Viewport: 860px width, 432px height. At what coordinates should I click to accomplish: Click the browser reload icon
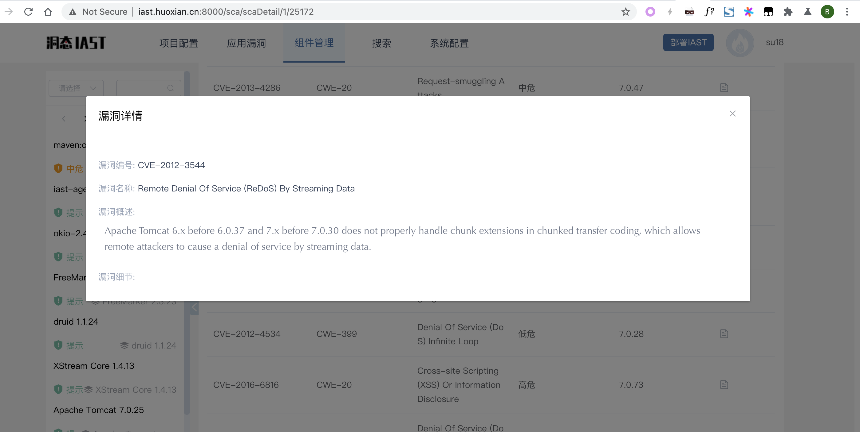(28, 12)
